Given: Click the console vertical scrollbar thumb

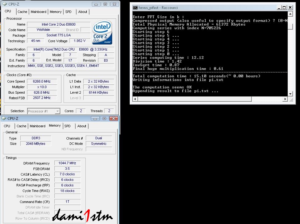Looking at the screenshot, I should click(x=290, y=26).
